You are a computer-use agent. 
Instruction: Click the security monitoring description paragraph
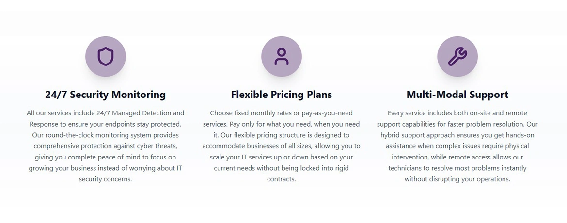pos(105,146)
